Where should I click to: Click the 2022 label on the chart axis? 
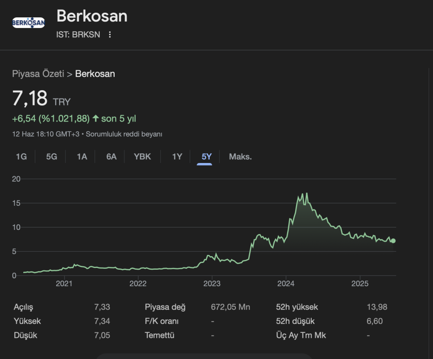[138, 284]
